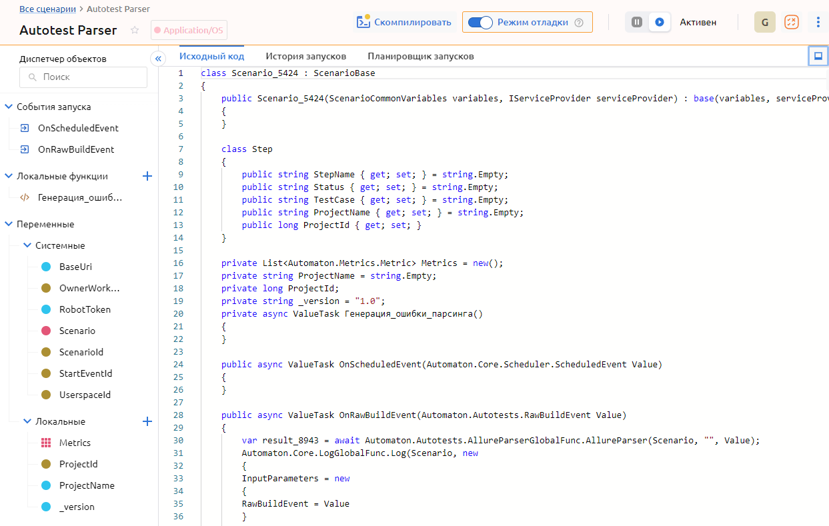Open the Планировщик запусков tab
Screen dimensions: 829x526
point(420,56)
